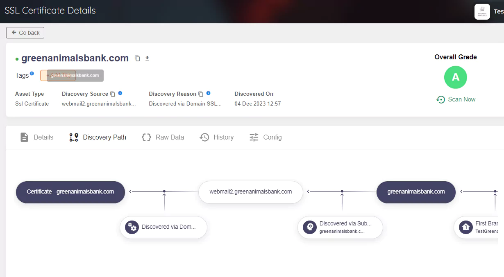Show the Discovery Reason info tooltip
Image resolution: width=504 pixels, height=277 pixels.
coord(208,93)
